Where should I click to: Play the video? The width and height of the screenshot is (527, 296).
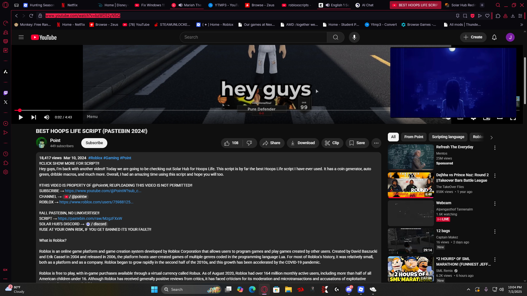[x=21, y=117]
